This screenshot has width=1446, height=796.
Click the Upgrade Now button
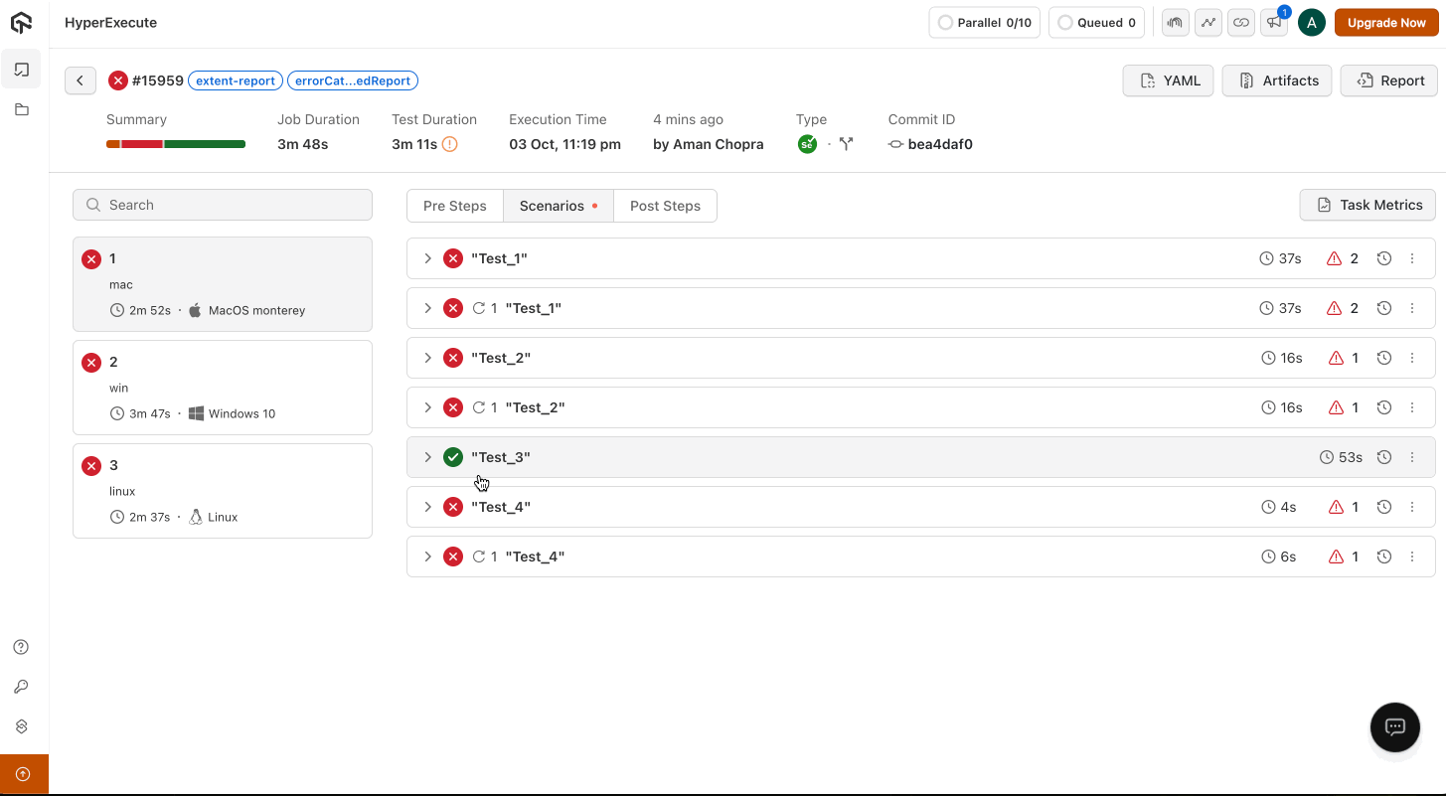click(x=1385, y=23)
